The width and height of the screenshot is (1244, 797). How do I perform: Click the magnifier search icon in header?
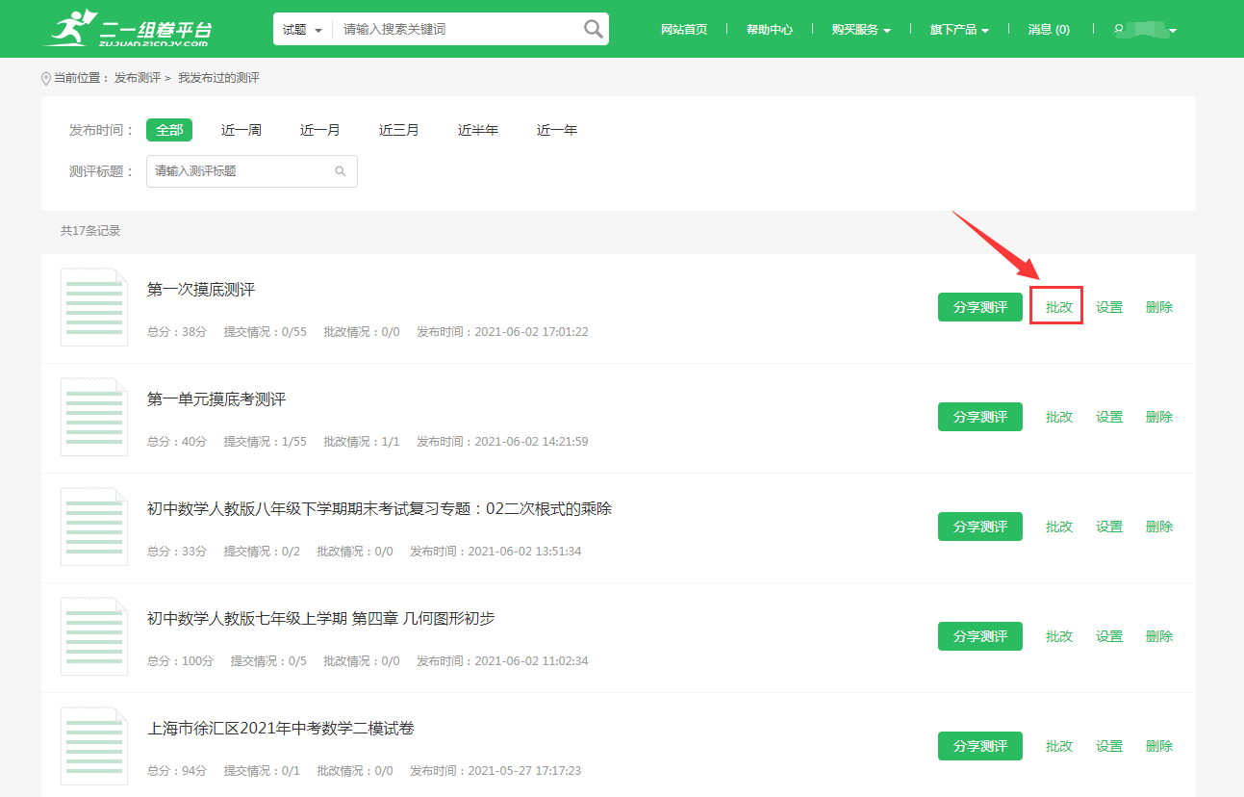[594, 29]
